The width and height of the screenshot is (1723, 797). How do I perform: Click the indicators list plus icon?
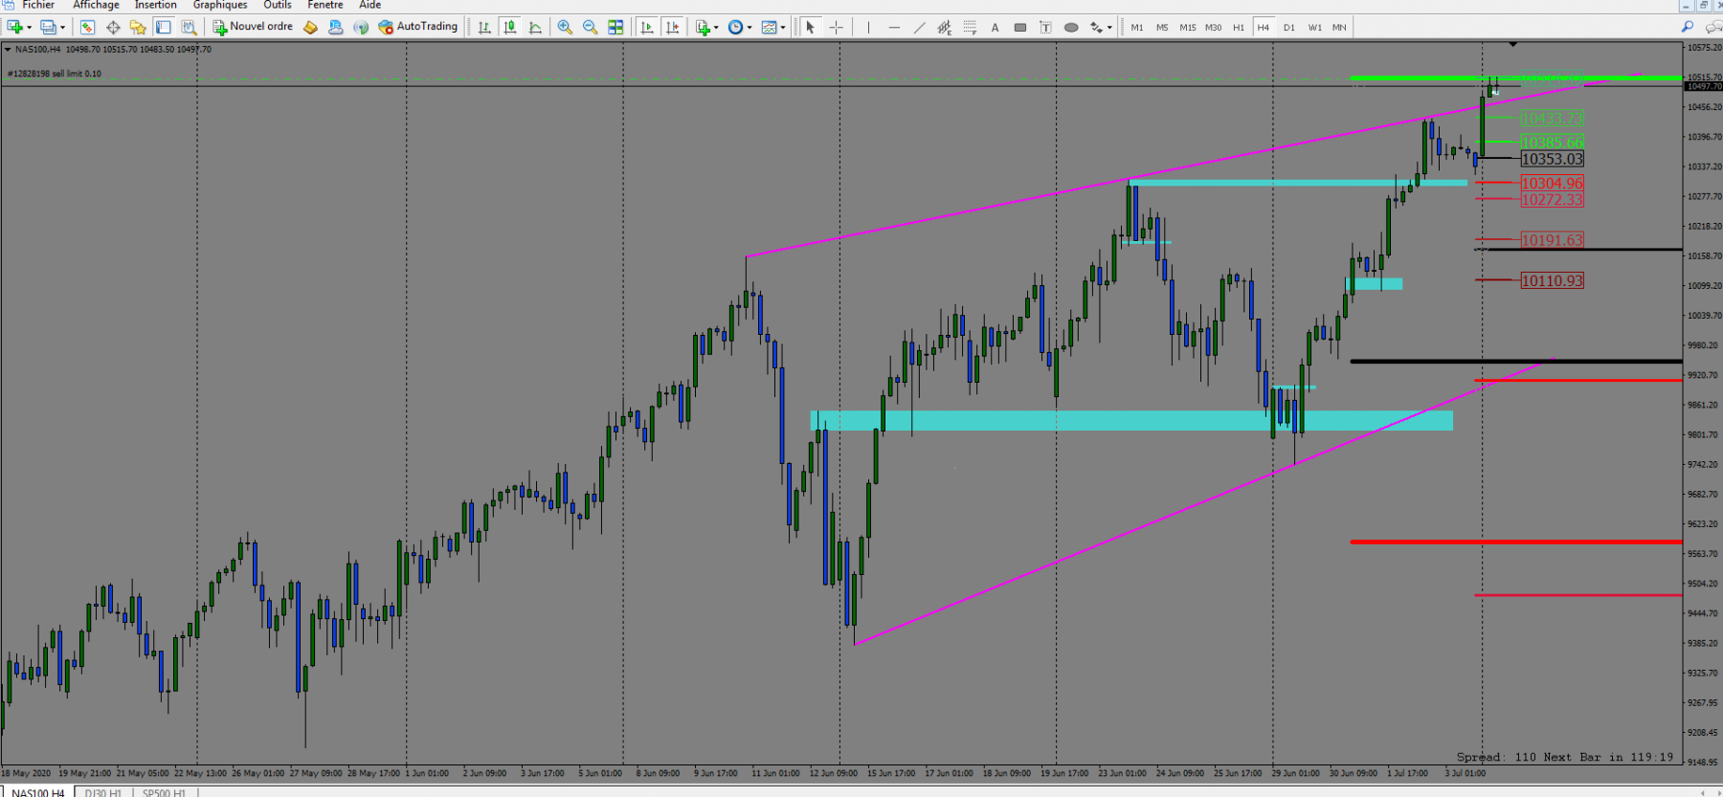tap(704, 27)
